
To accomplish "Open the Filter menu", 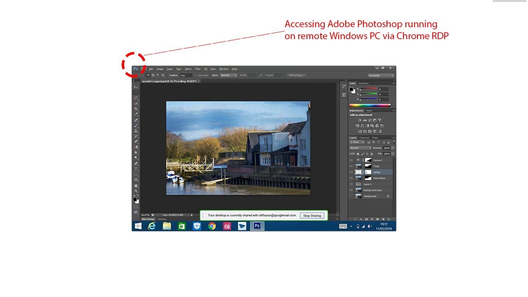I will [x=198, y=69].
